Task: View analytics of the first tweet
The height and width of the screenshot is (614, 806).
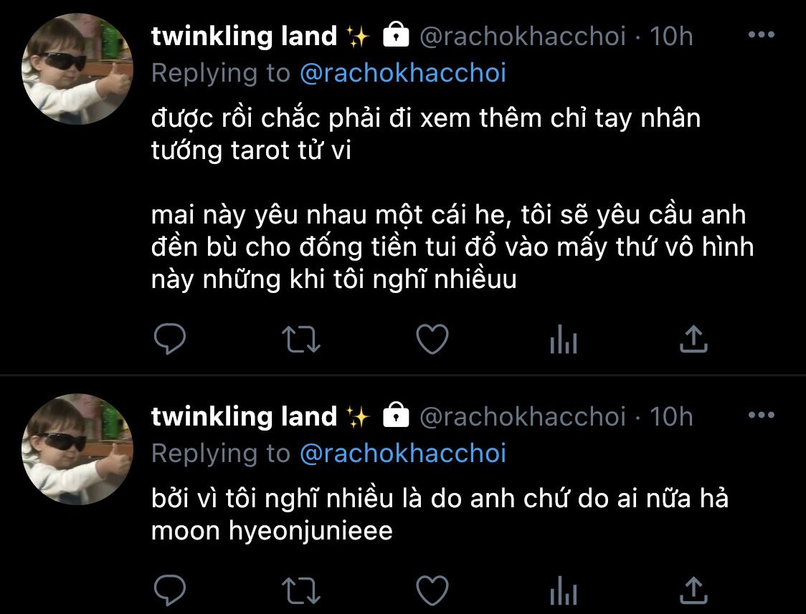Action: click(564, 340)
